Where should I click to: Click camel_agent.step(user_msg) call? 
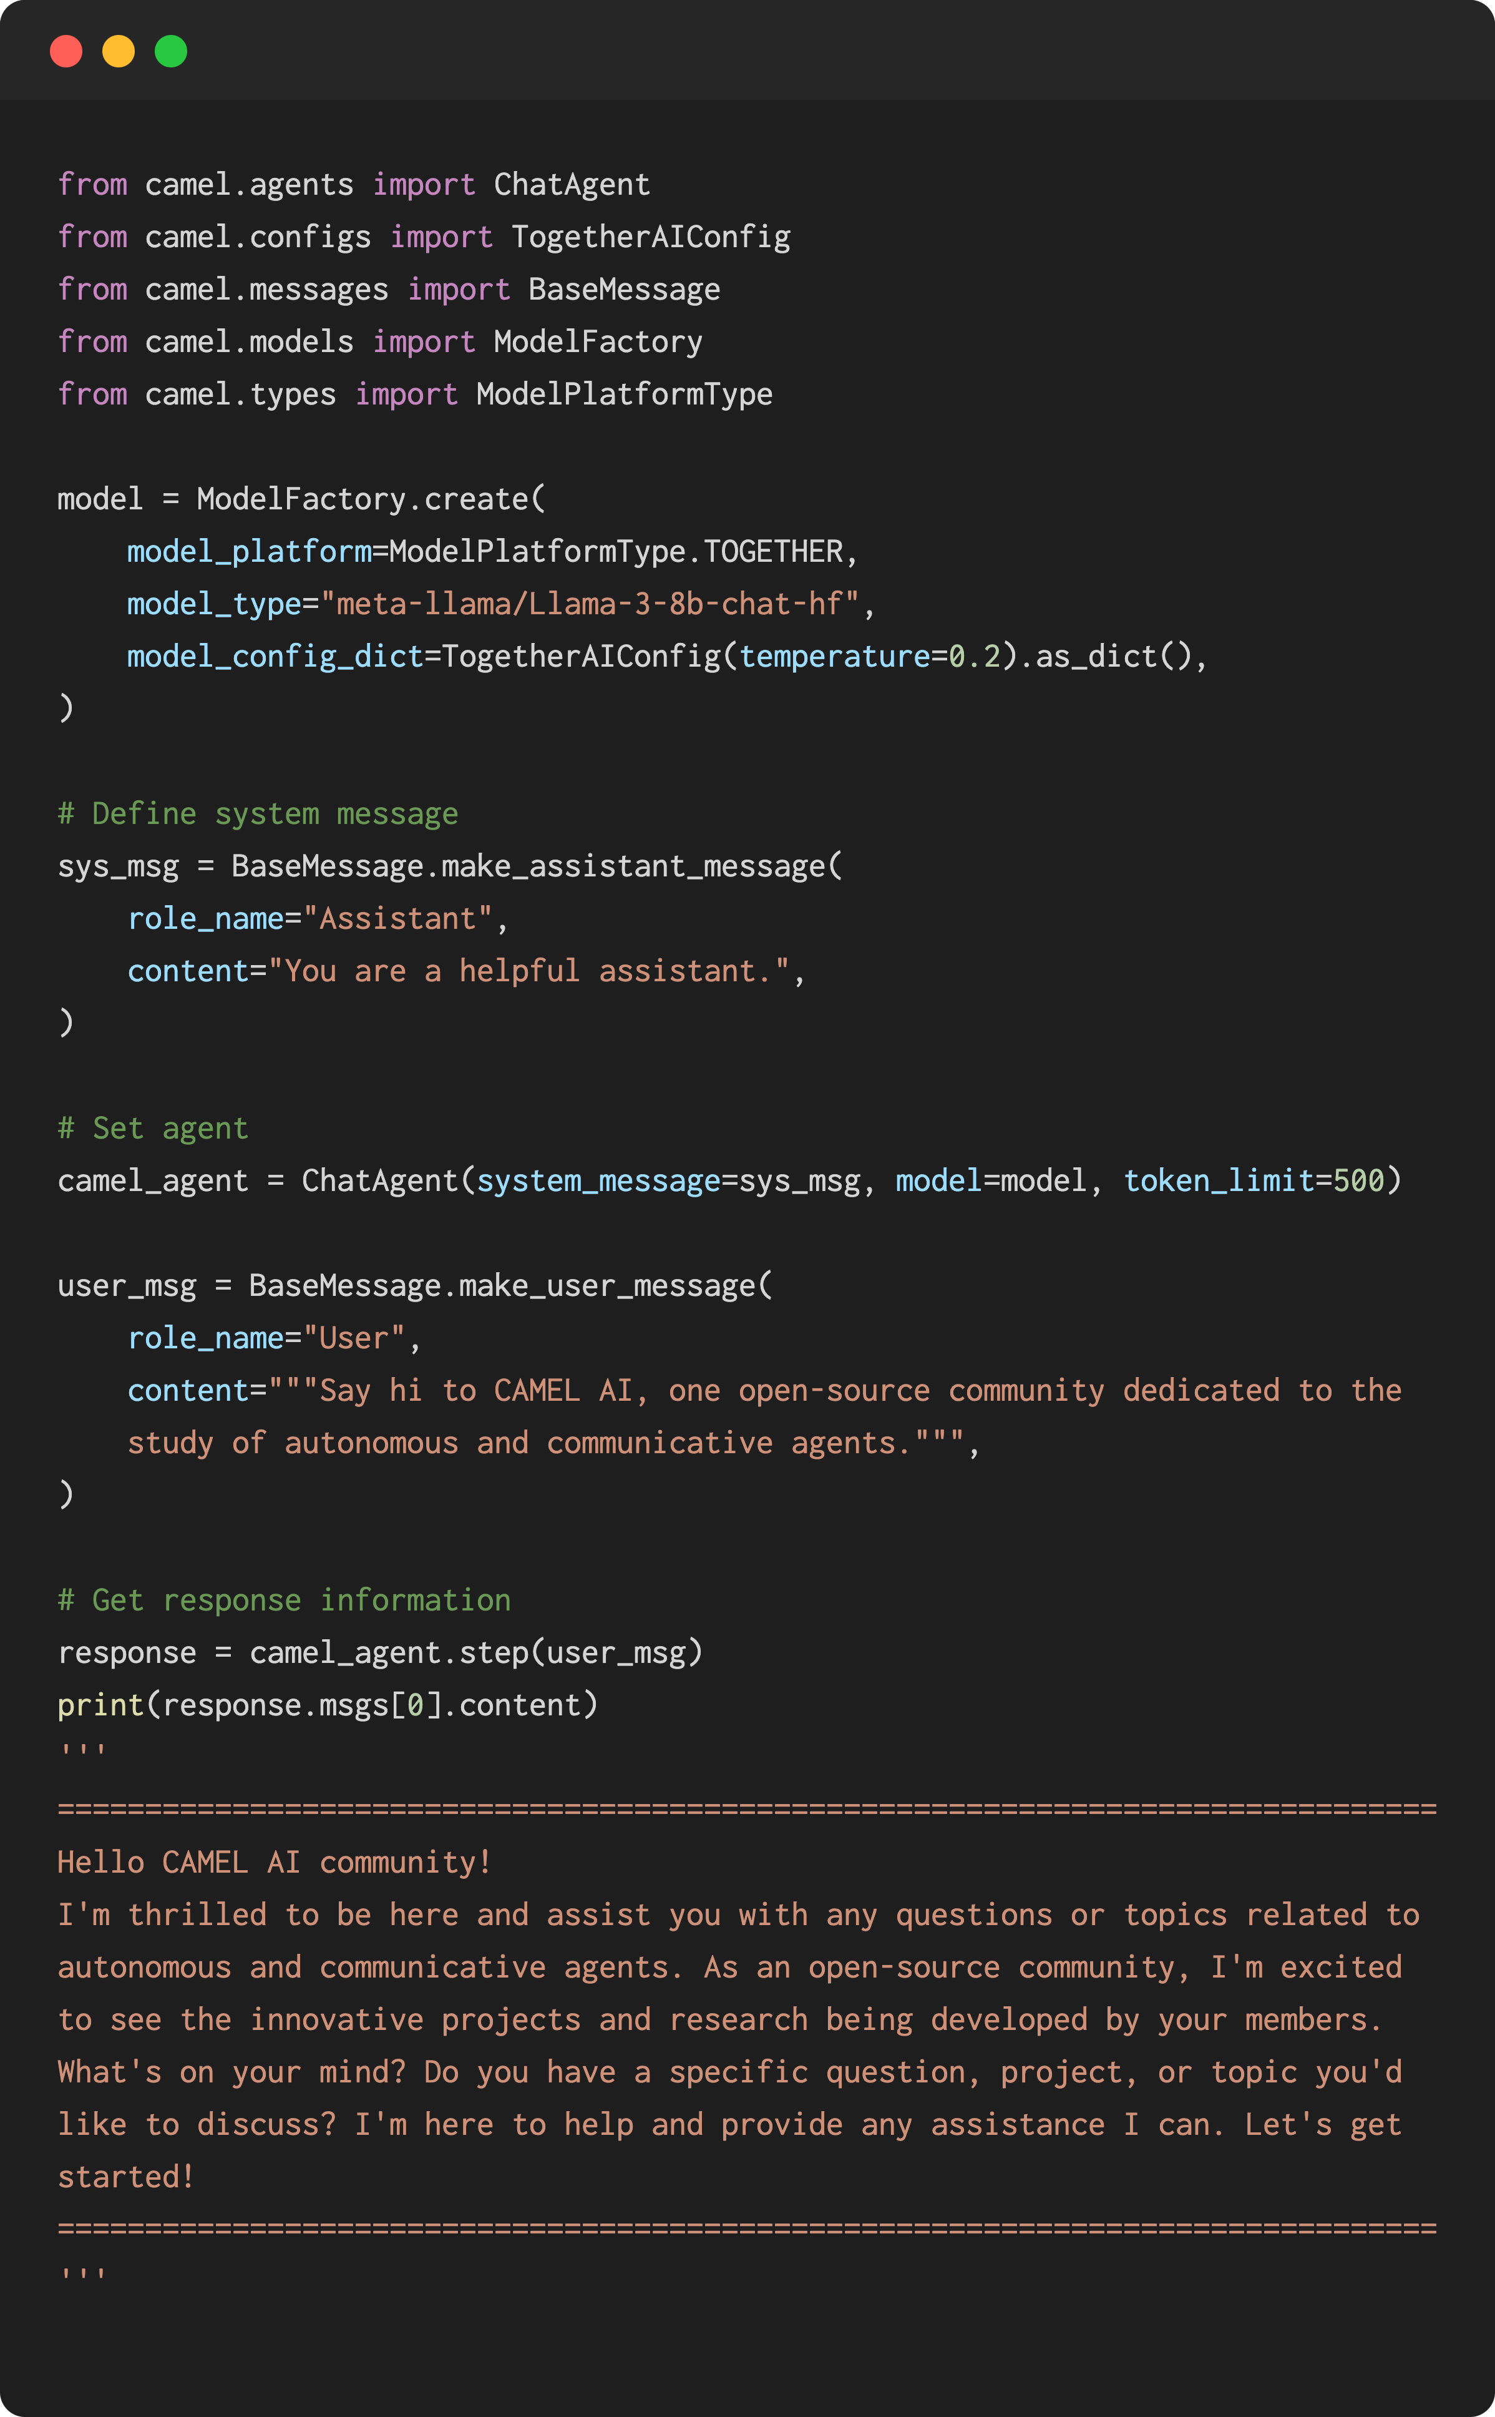click(475, 1652)
